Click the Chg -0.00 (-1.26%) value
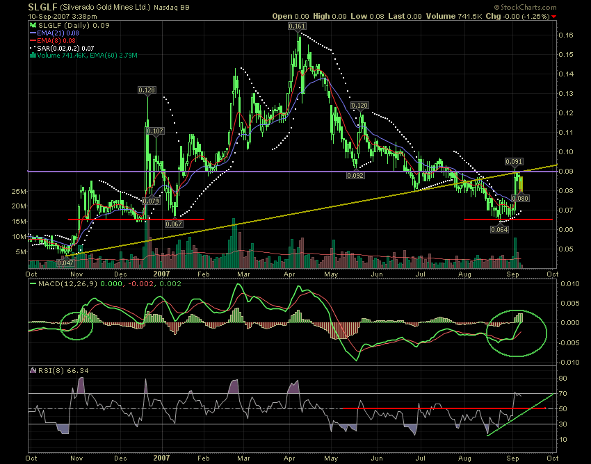 click(x=517, y=16)
